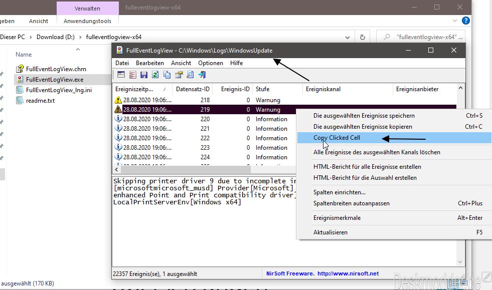492x290 pixels.
Task: Open Explorer help via blue question mark
Action: pyautogui.click(x=466, y=21)
